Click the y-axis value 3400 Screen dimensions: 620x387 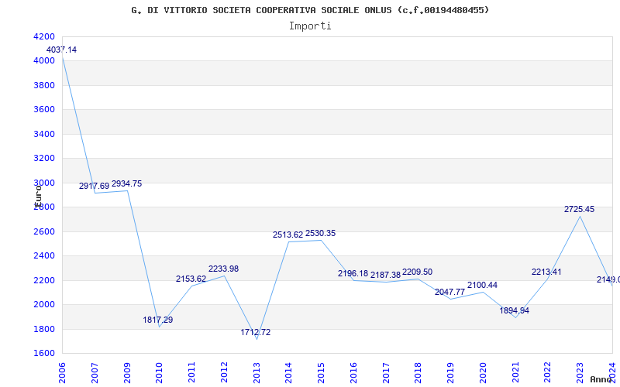point(44,134)
